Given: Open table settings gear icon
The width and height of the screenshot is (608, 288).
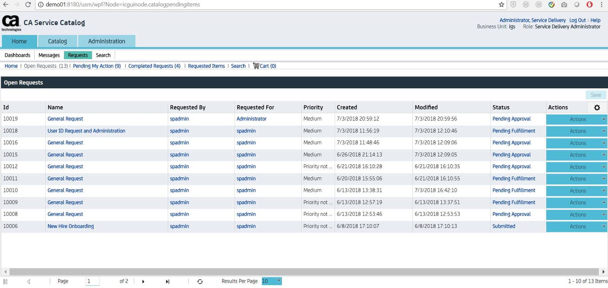Looking at the screenshot, I should click(597, 108).
